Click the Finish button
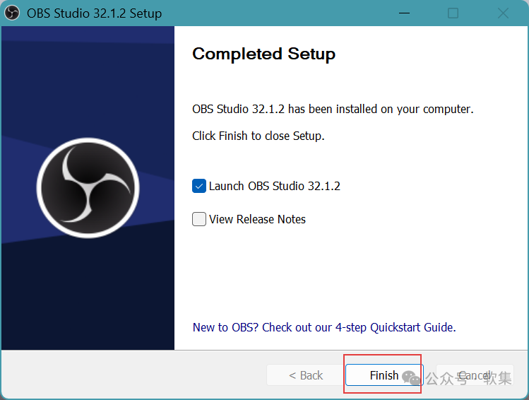The height and width of the screenshot is (400, 529). click(x=384, y=375)
